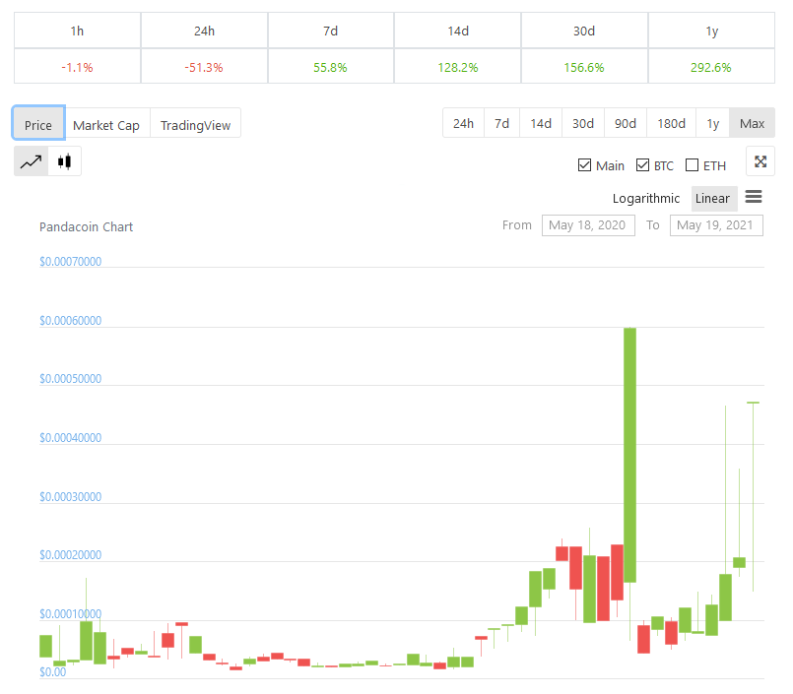Click the $0.00050000 axis label
This screenshot has height=694, width=793.
[x=70, y=379]
